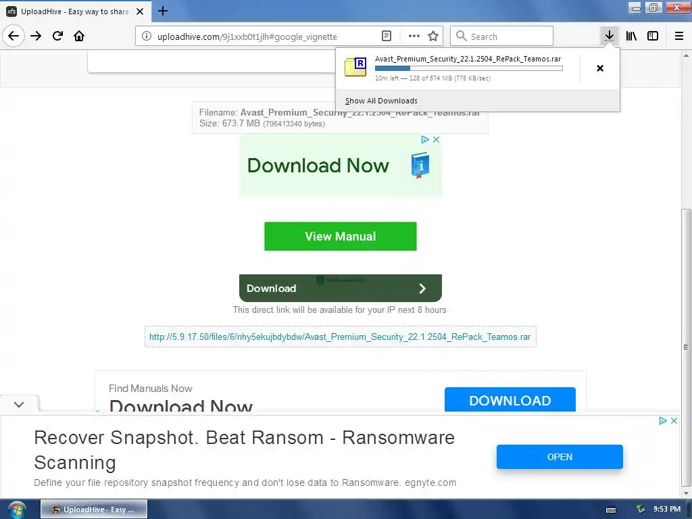Screen dimensions: 692x519
Task: Open the AdChoices icon on Download Now ad
Action: (424, 139)
